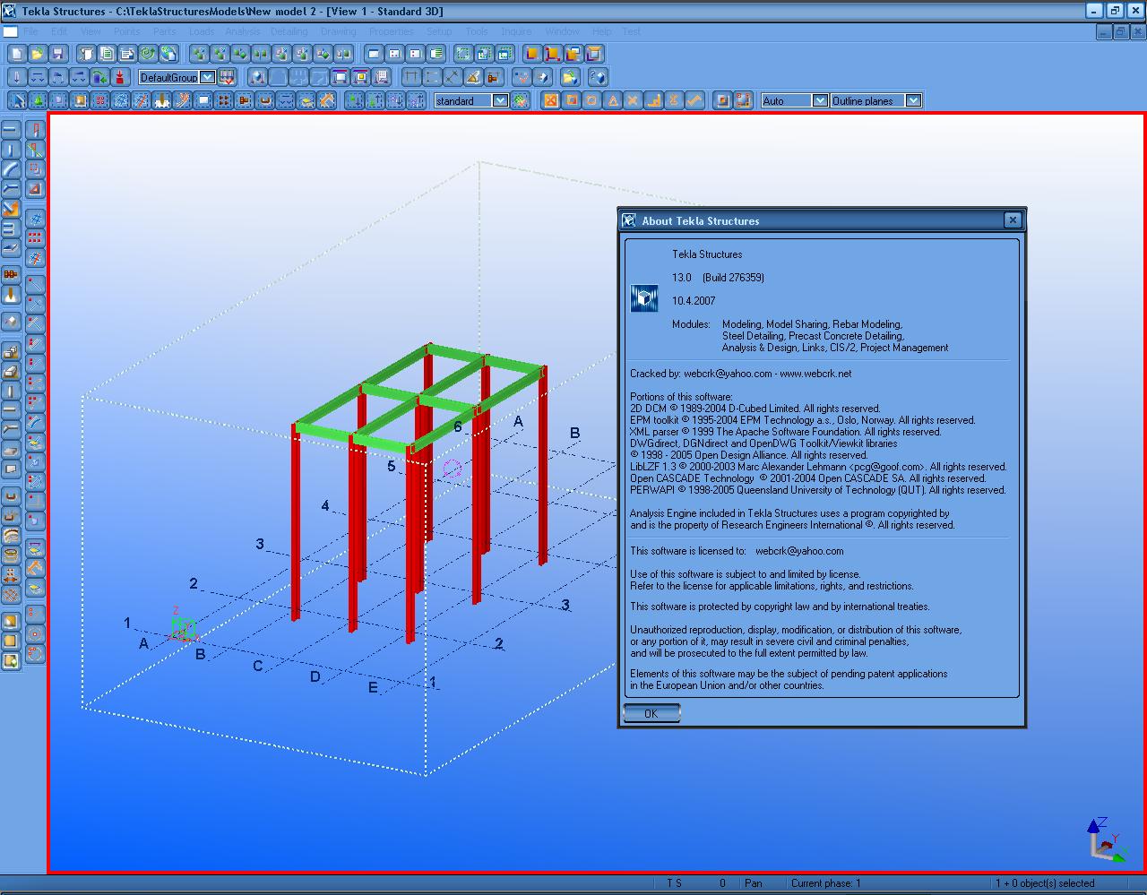Click the Tekla logo icon in About dialog
1147x895 pixels.
(644, 298)
